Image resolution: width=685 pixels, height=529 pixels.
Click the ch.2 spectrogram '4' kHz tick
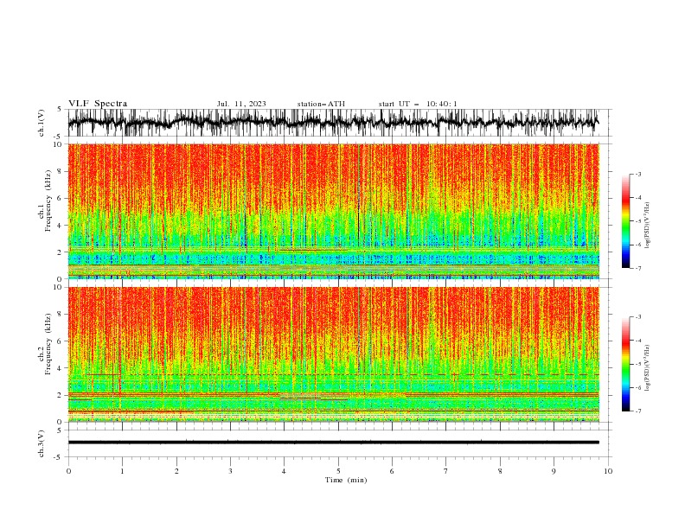(x=61, y=368)
